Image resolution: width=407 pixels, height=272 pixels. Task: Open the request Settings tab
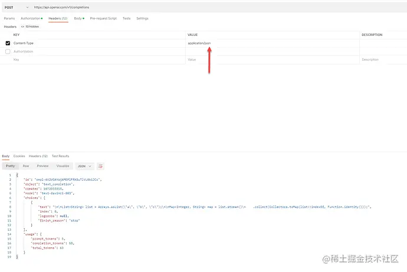(x=142, y=18)
